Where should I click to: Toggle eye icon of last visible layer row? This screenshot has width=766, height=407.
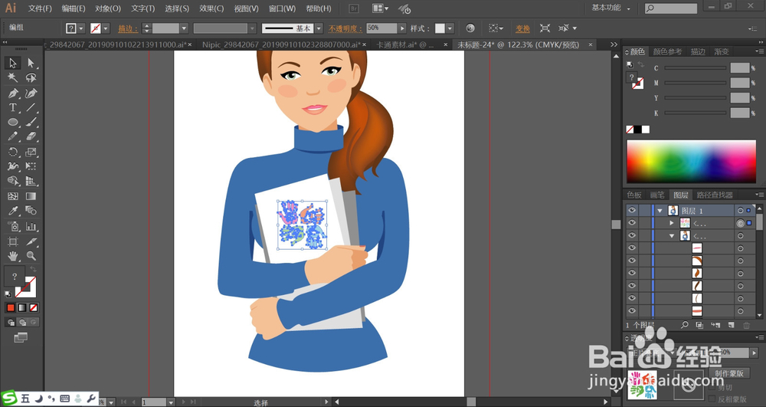[632, 310]
